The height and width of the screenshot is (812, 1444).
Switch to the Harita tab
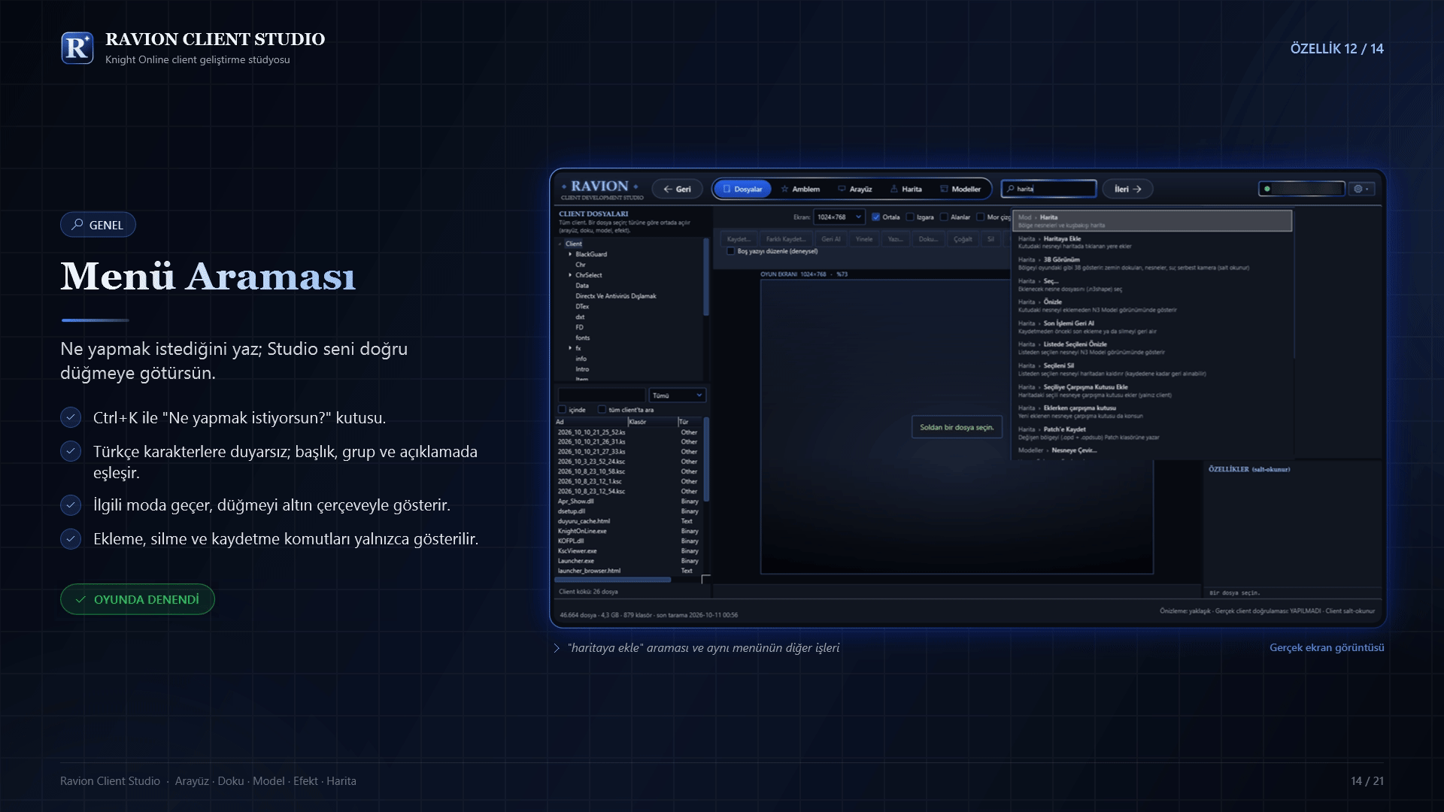(x=906, y=189)
